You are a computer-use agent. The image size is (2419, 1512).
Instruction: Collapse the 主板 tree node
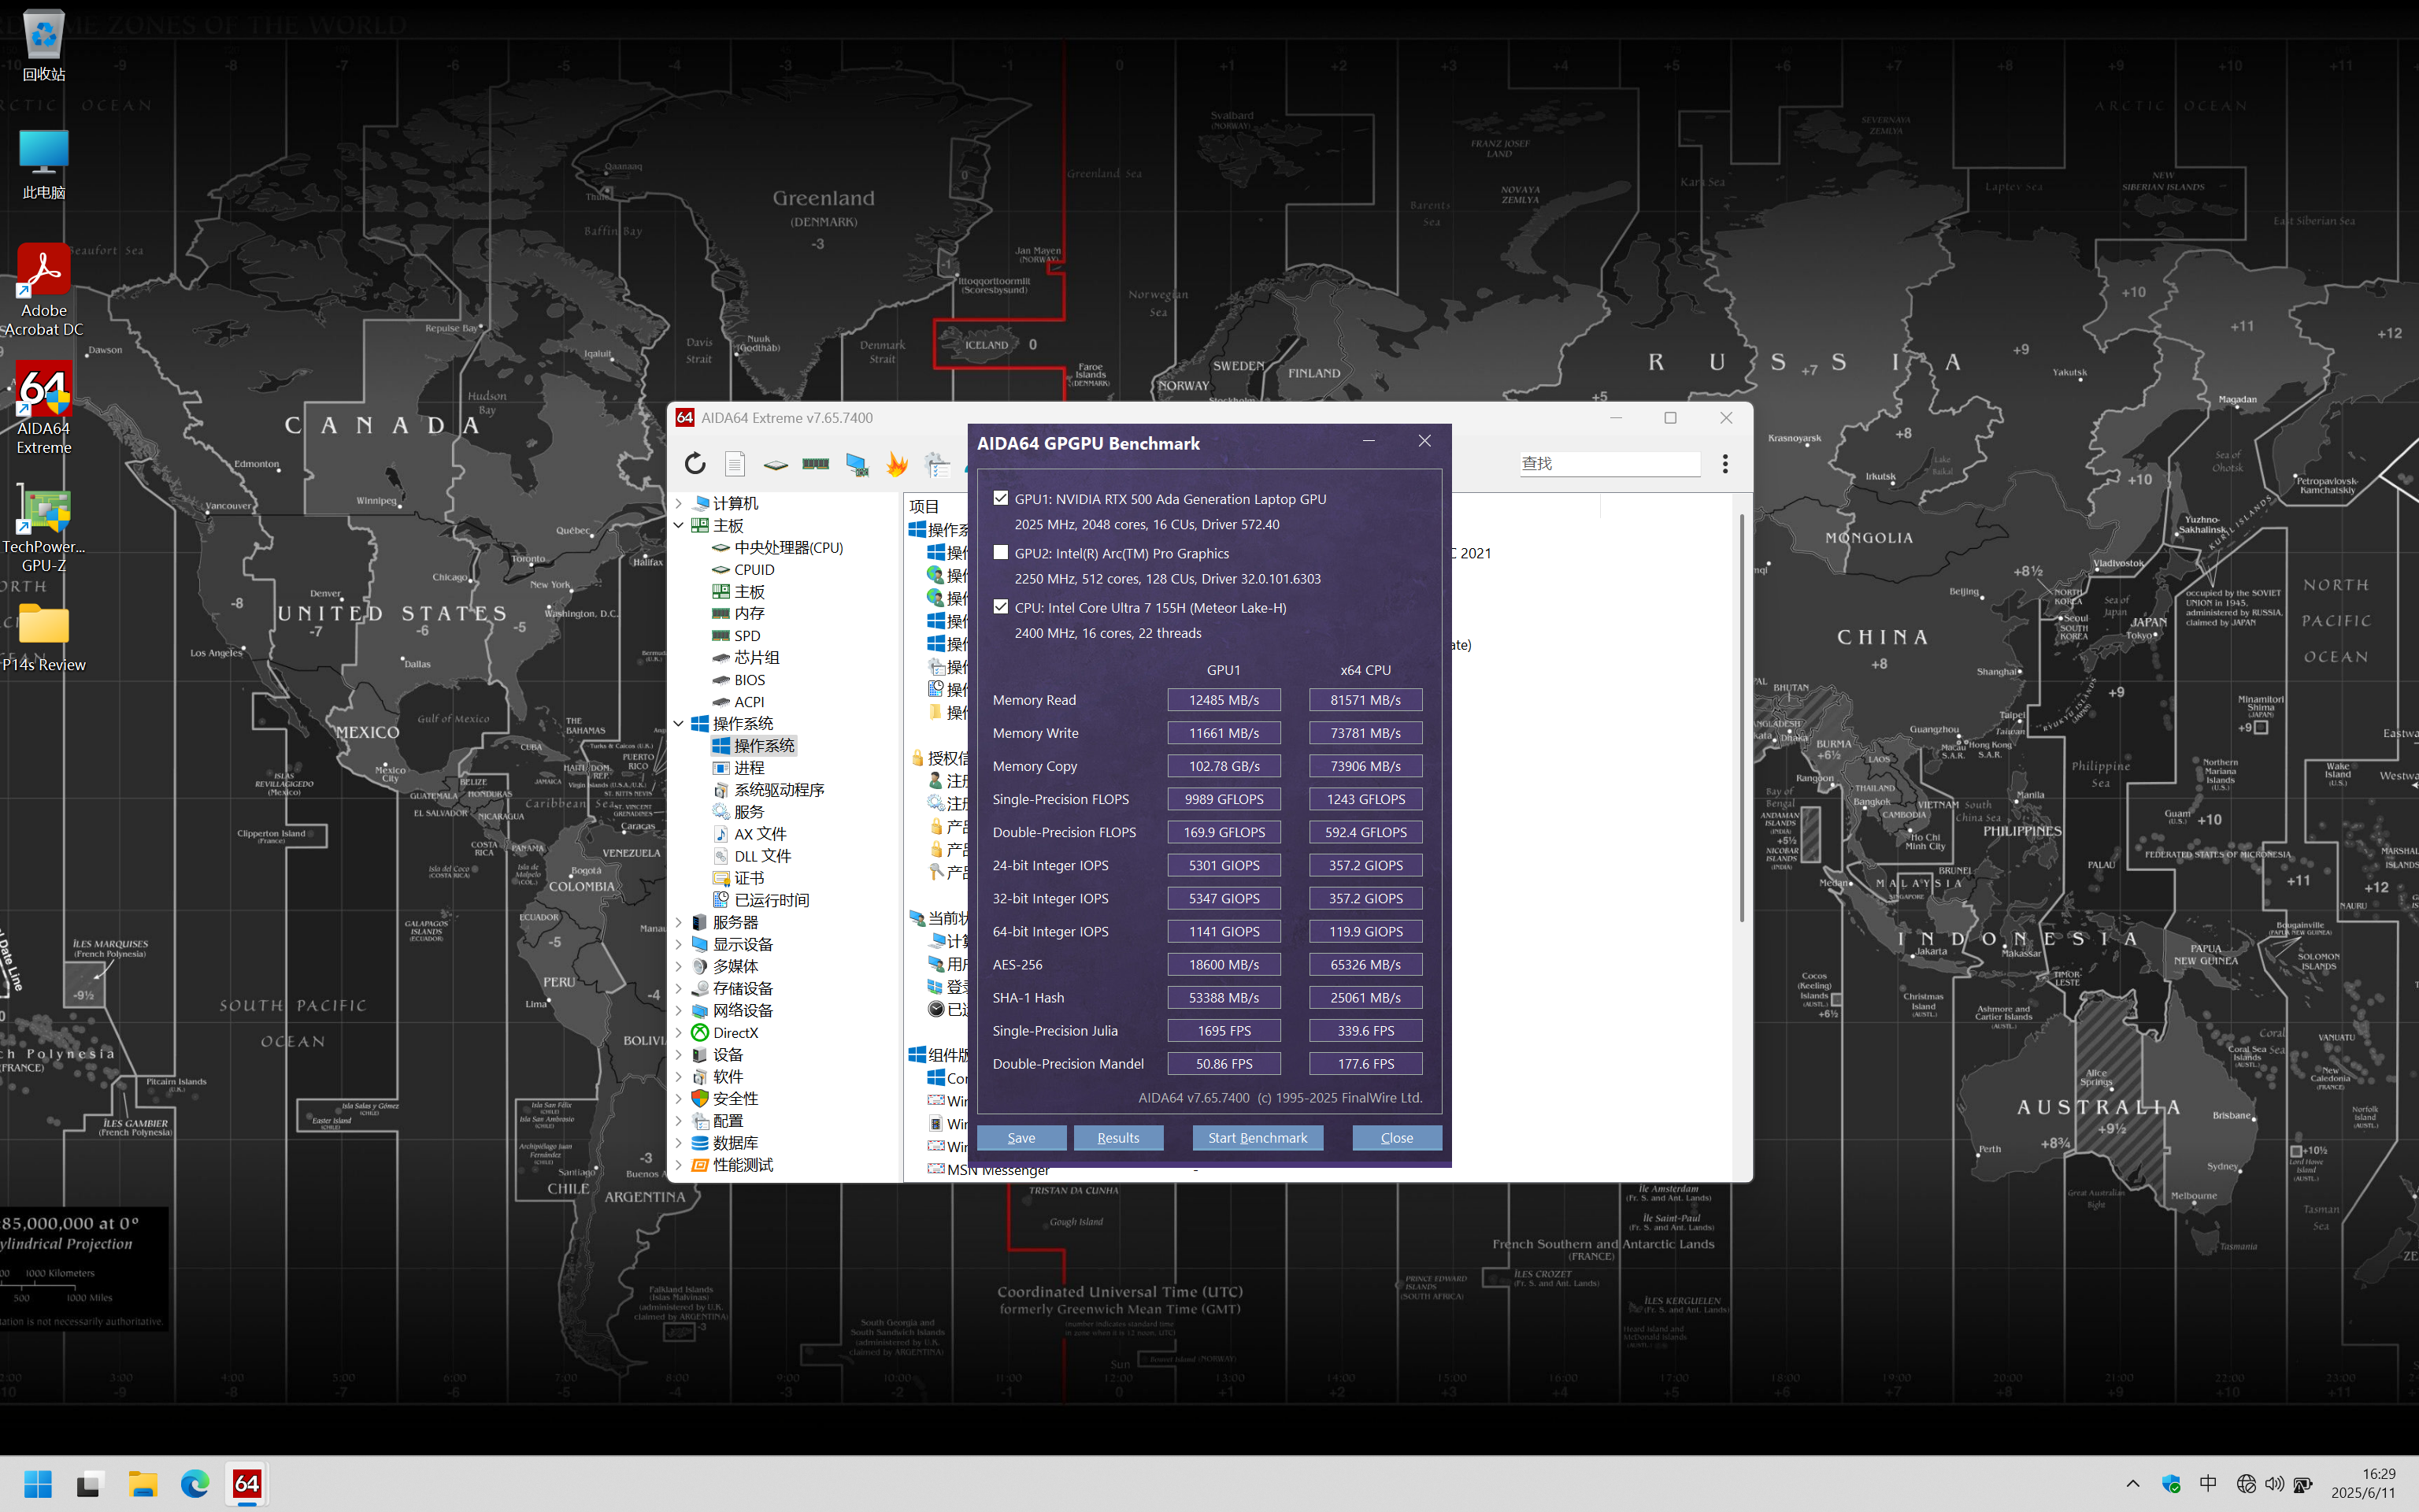(x=679, y=525)
